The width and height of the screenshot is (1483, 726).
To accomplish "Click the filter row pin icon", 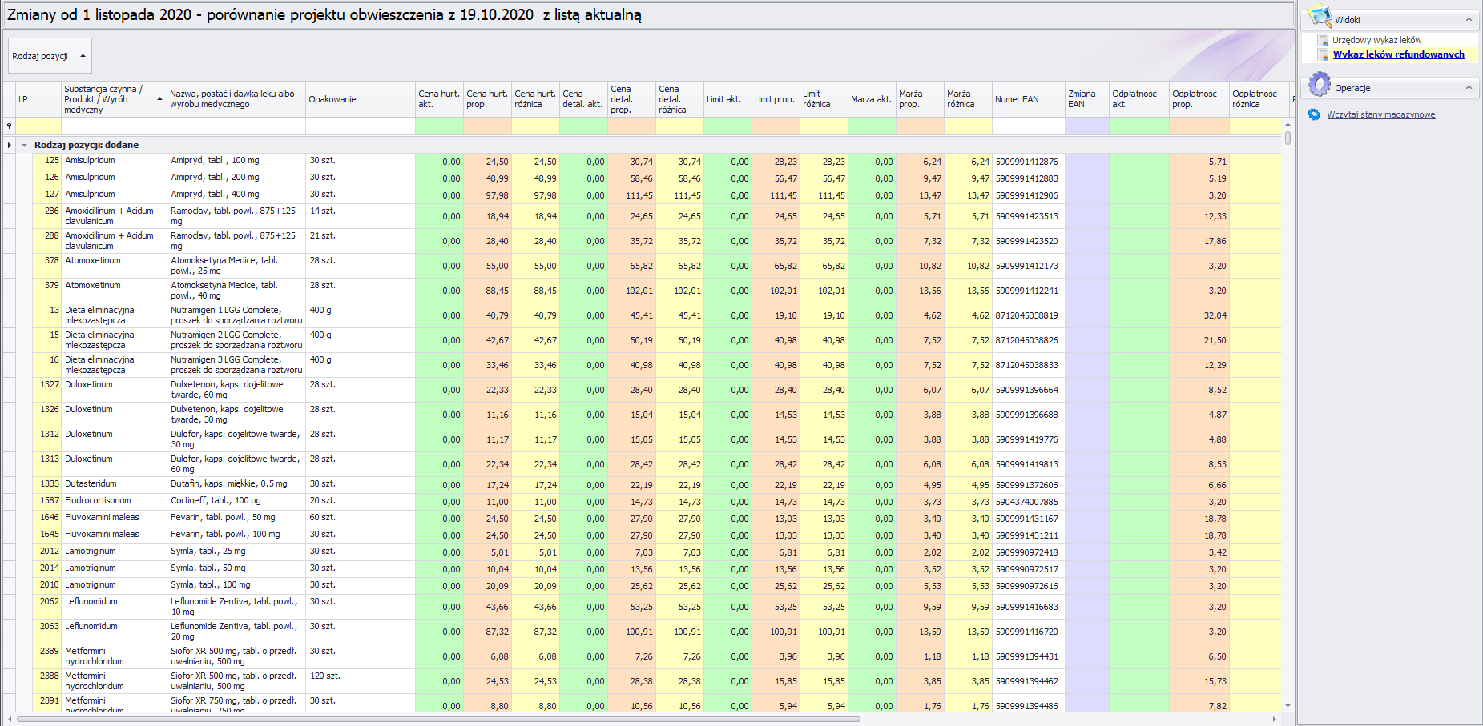I will pos(10,126).
